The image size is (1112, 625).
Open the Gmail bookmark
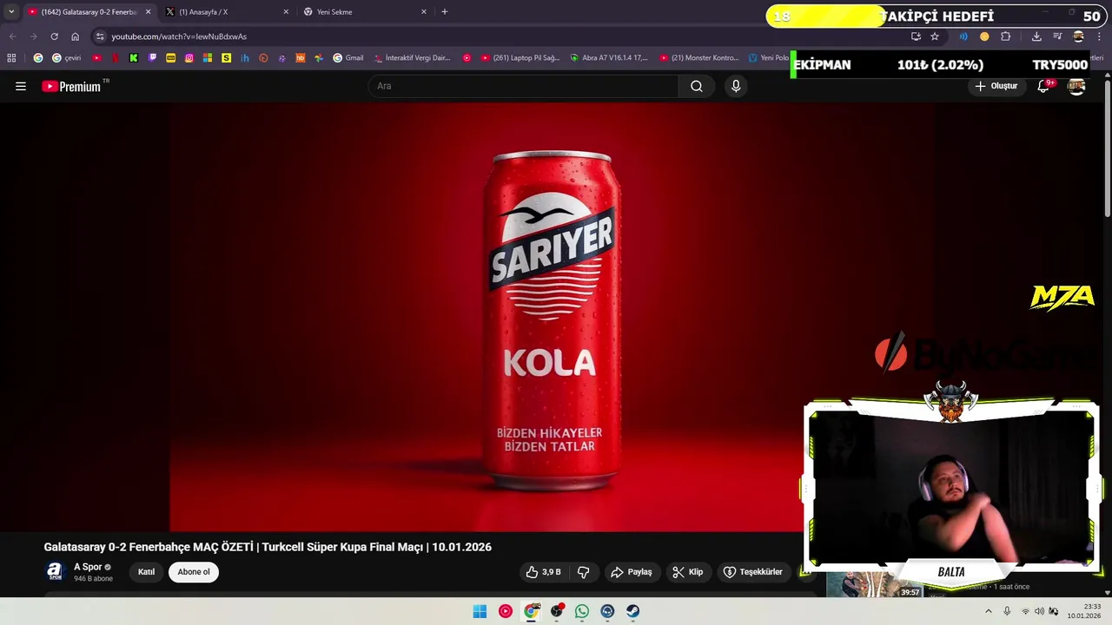(x=348, y=58)
